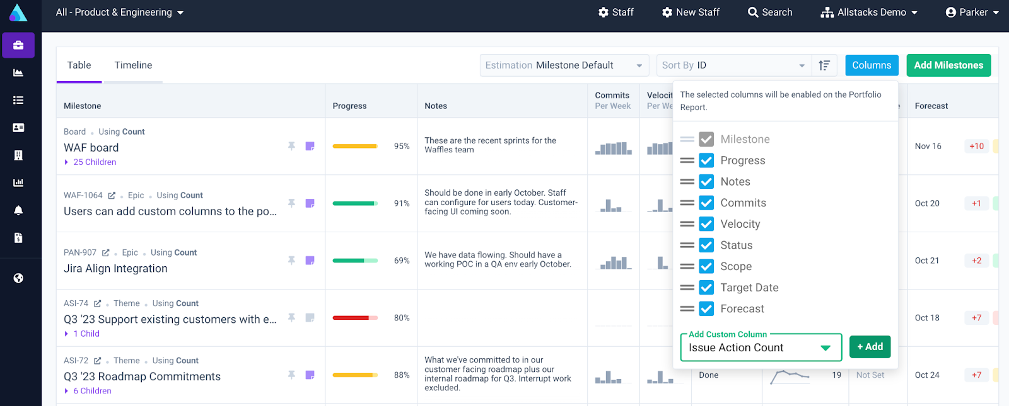Open external link icon next to WAF-1064
This screenshot has width=1009, height=406.
pyautogui.click(x=112, y=196)
